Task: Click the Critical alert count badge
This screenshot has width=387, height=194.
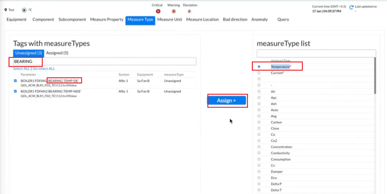Action: pyautogui.click(x=158, y=11)
